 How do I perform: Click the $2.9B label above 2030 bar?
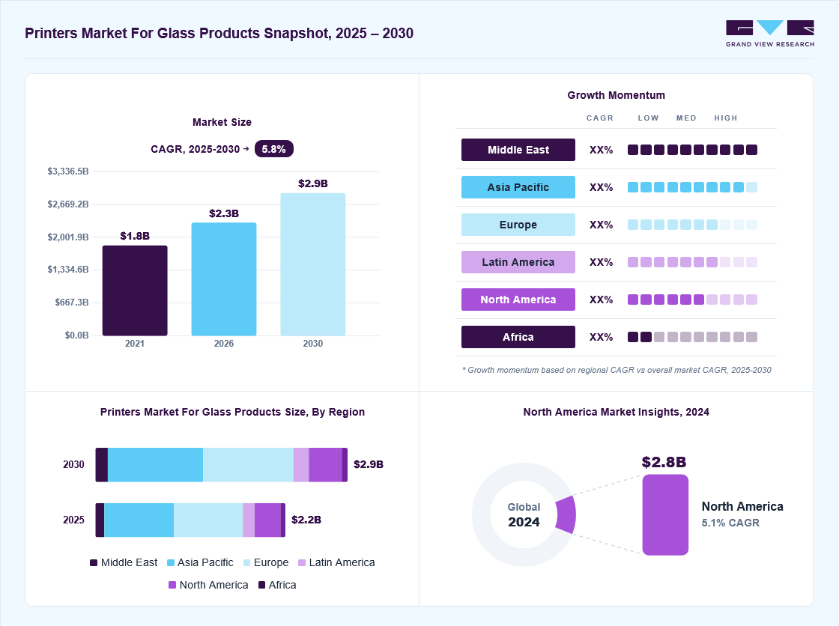pyautogui.click(x=313, y=183)
